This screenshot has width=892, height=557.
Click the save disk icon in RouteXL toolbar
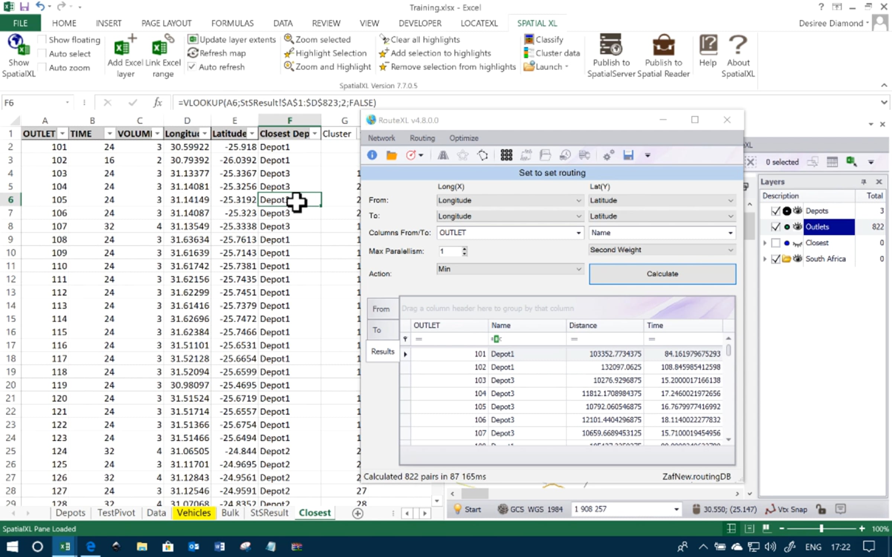tap(628, 155)
